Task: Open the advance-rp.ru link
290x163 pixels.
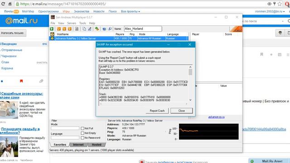Action: (217, 117)
